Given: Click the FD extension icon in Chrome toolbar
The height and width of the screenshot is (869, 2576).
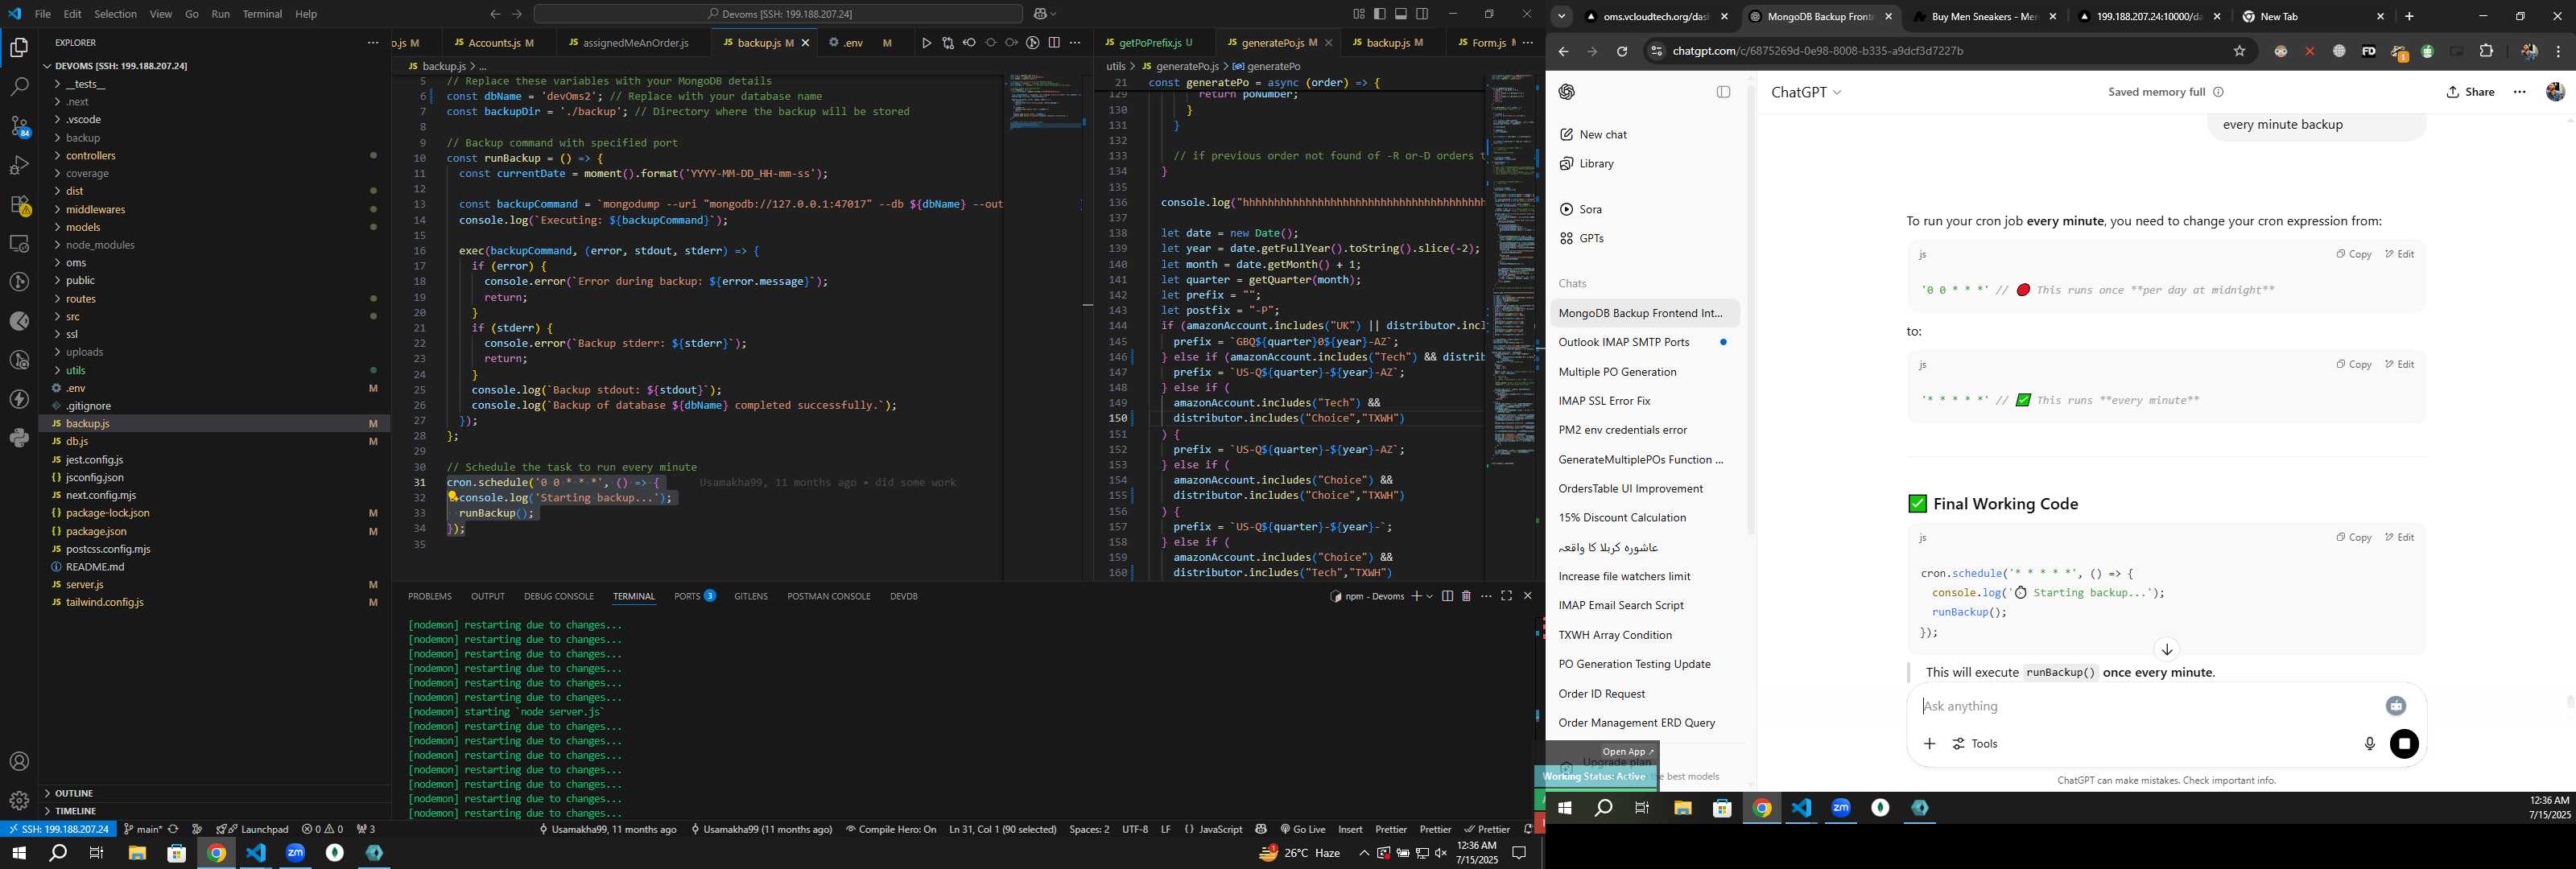Looking at the screenshot, I should click(2368, 51).
